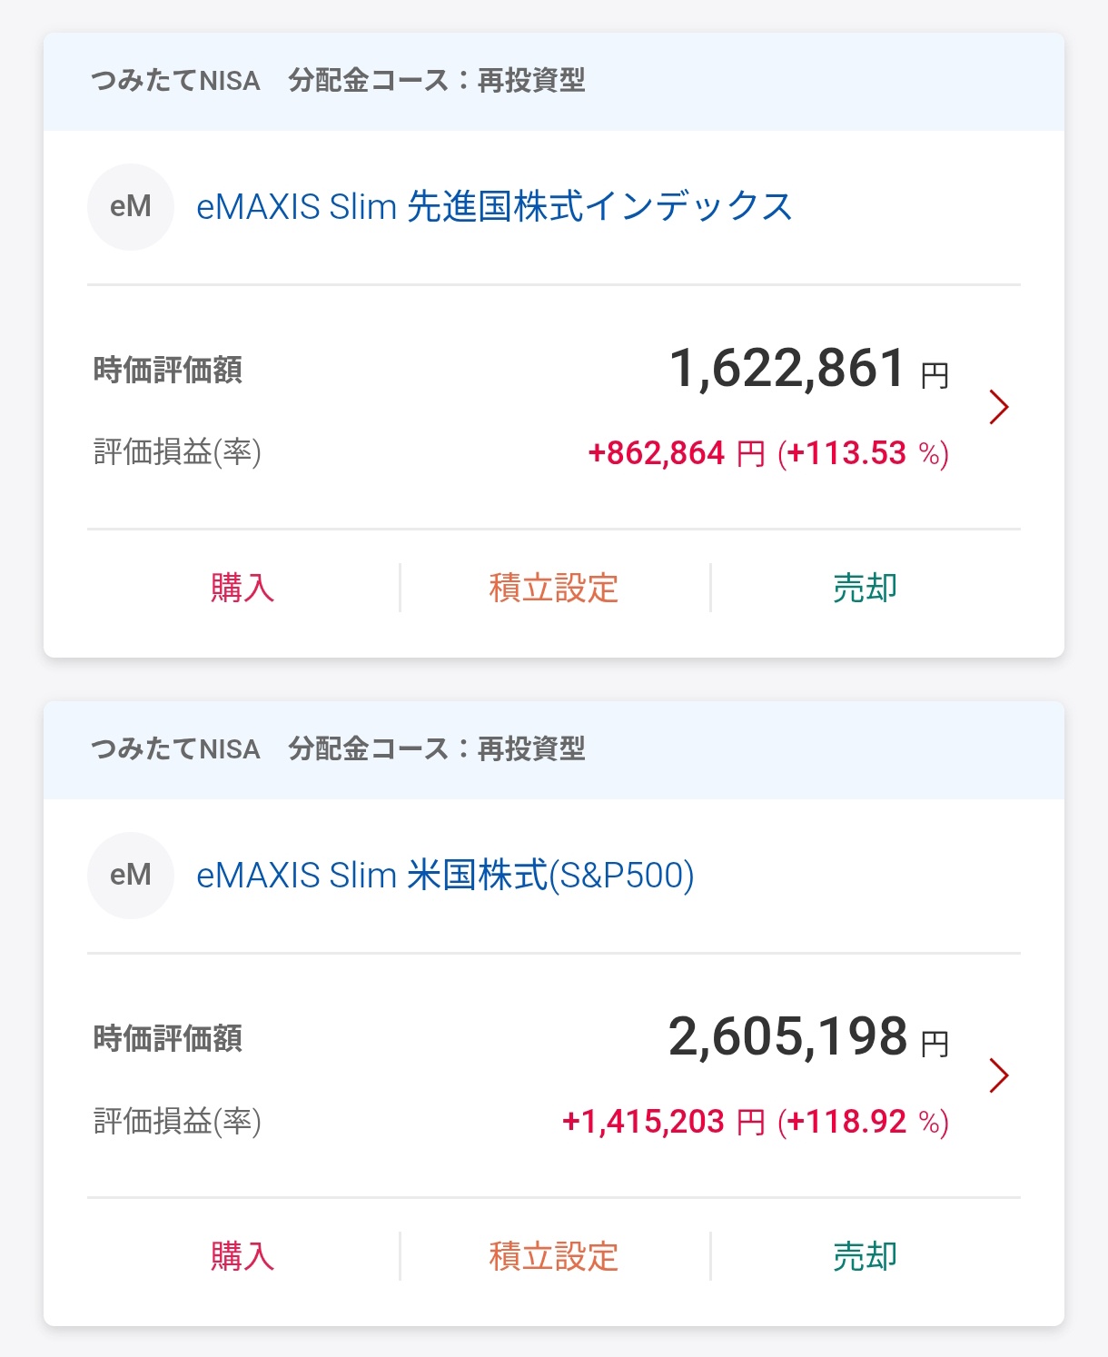Tap the つみたてNISA header of 先進国株式 card

175,82
